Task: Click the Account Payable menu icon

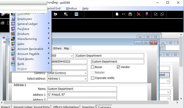Action: tap(13, 54)
